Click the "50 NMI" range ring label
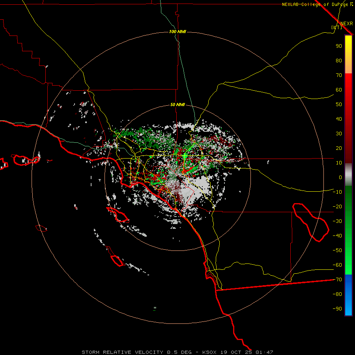 177,105
